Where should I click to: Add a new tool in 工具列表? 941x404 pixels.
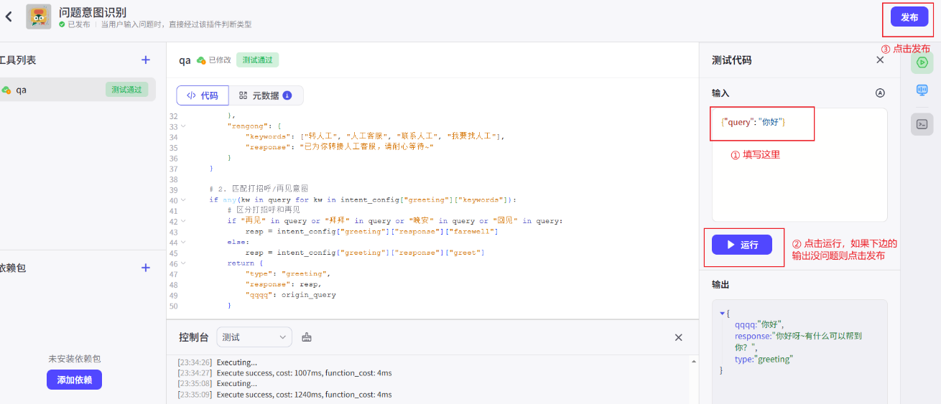(146, 60)
